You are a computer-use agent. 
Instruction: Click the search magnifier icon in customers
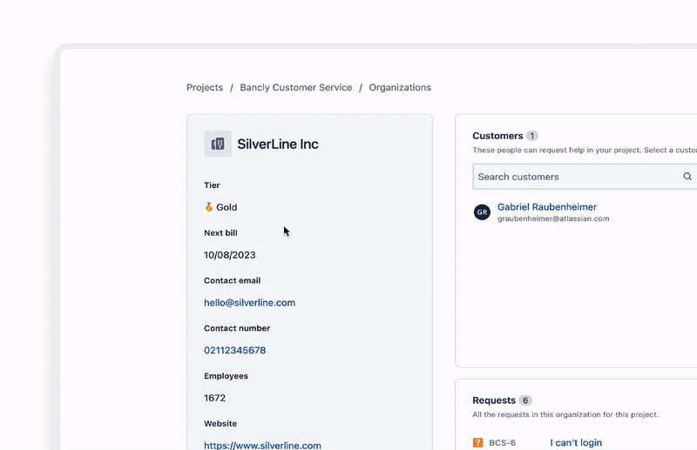pyautogui.click(x=687, y=177)
